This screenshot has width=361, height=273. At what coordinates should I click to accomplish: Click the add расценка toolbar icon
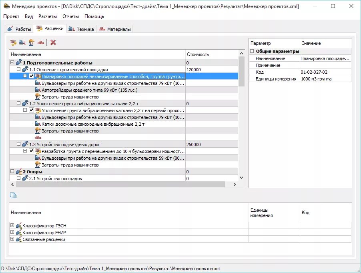click(x=13, y=42)
